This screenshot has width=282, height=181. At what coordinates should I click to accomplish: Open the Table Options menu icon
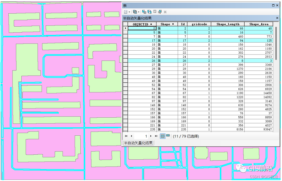[126, 12]
